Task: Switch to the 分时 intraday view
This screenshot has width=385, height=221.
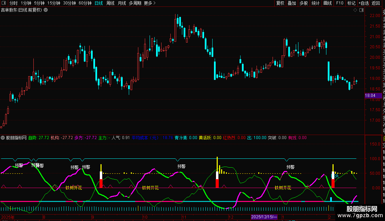Action: pyautogui.click(x=13, y=3)
